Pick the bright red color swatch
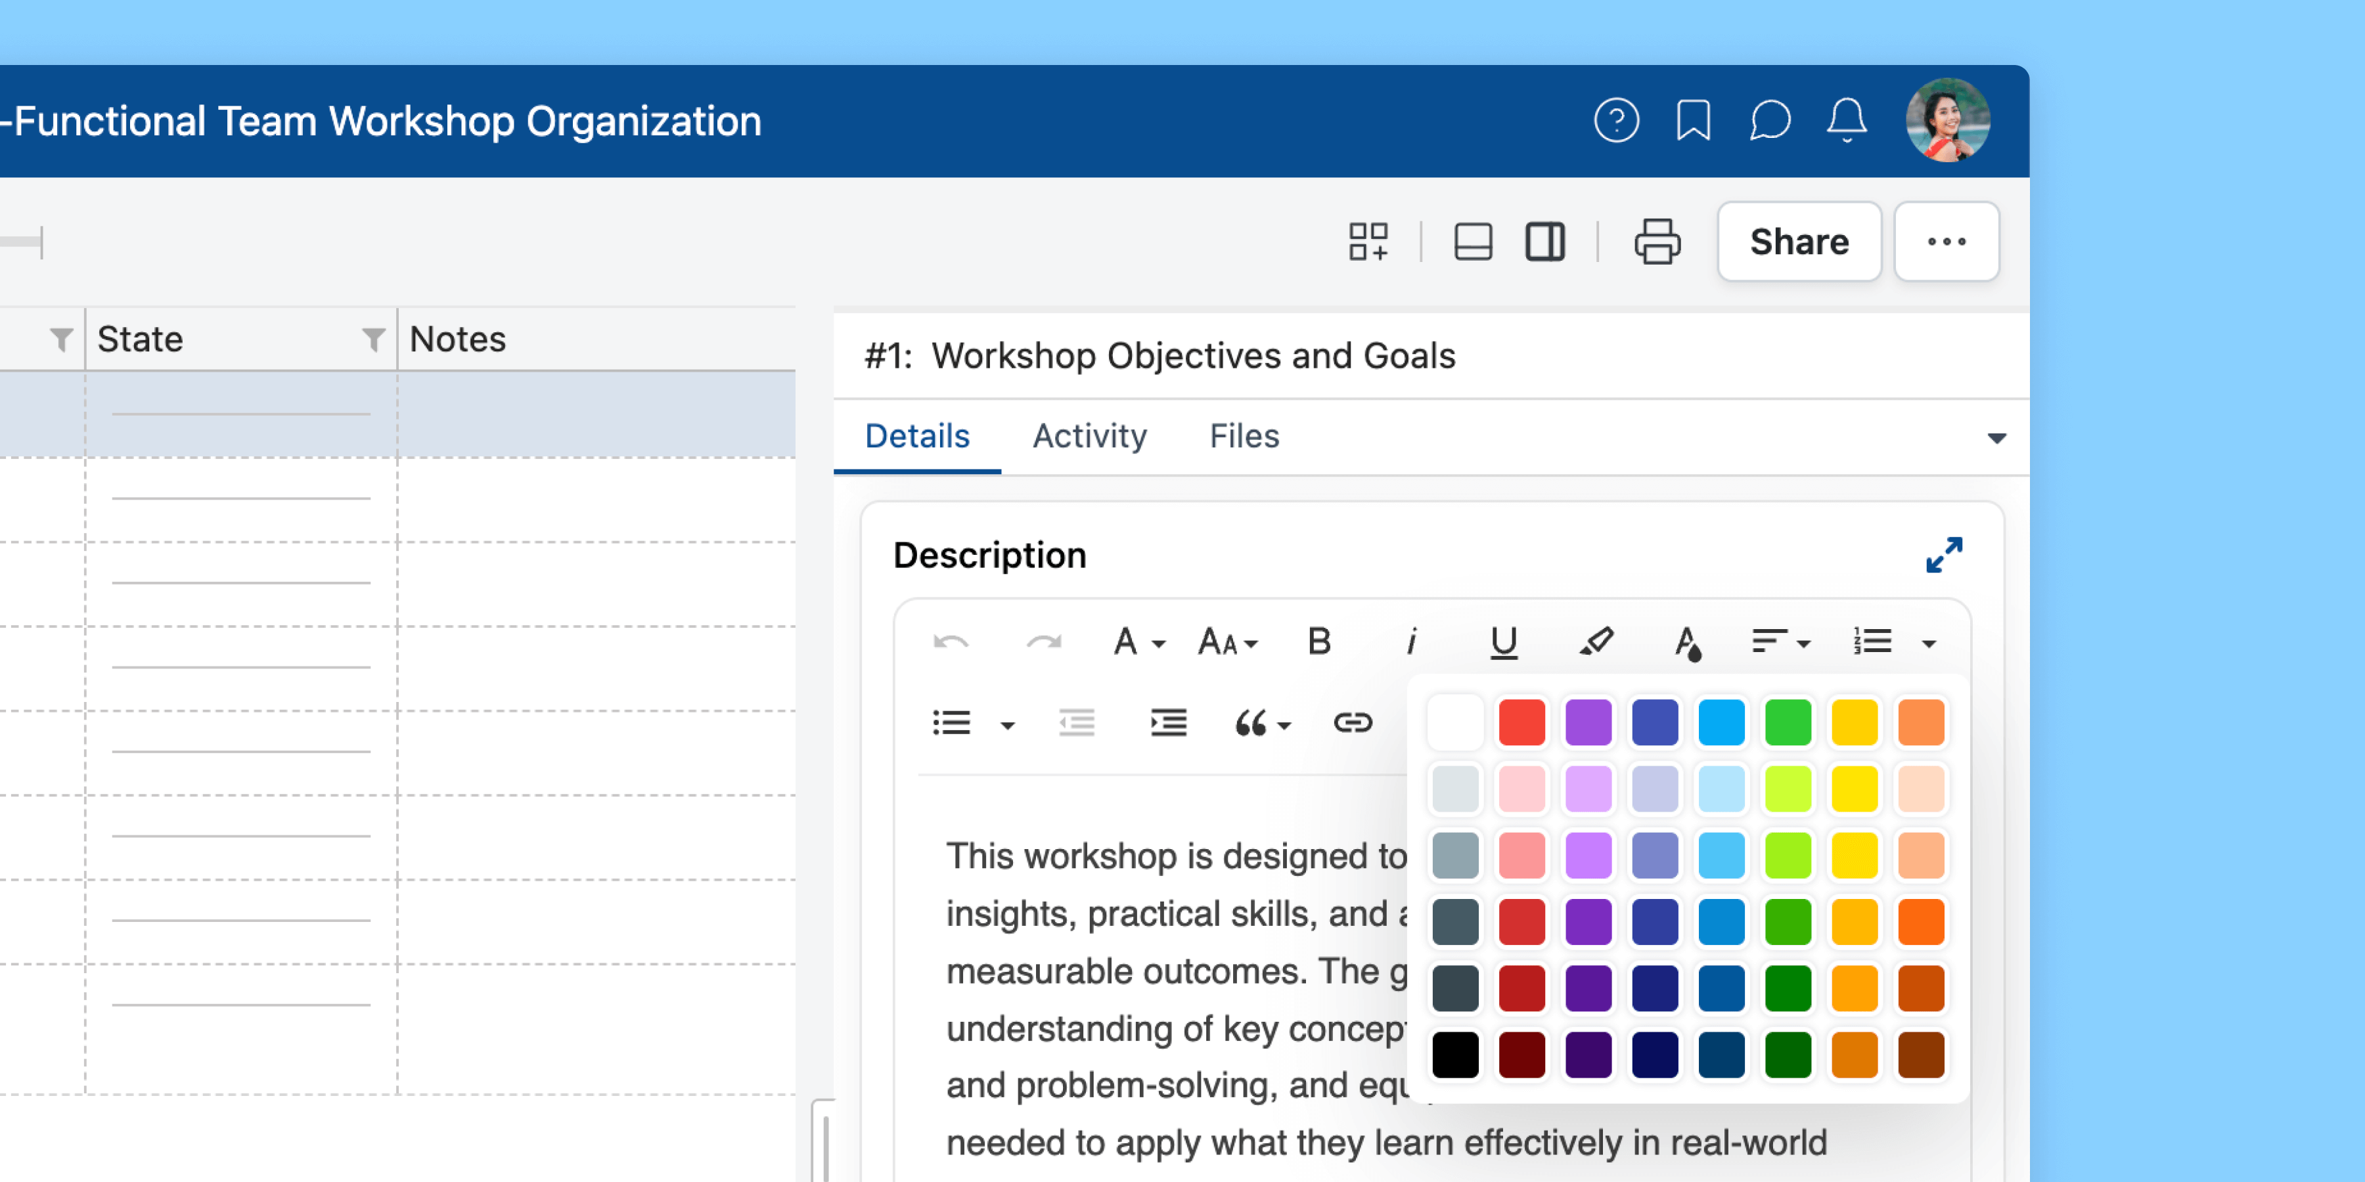 1521,722
